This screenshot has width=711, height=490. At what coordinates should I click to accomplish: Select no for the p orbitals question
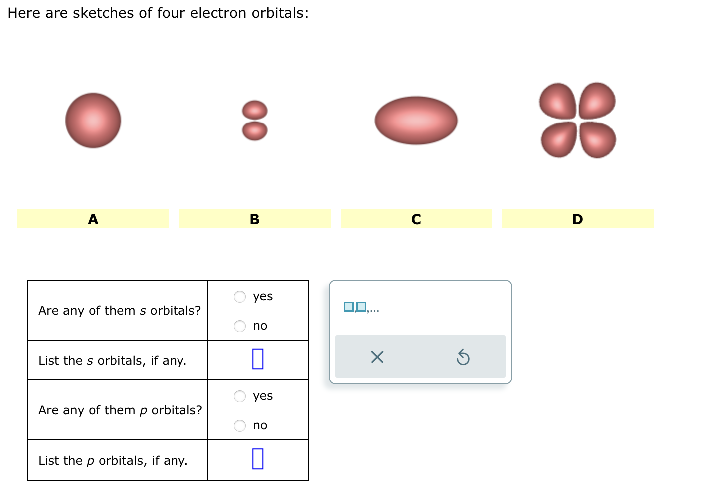pos(240,425)
